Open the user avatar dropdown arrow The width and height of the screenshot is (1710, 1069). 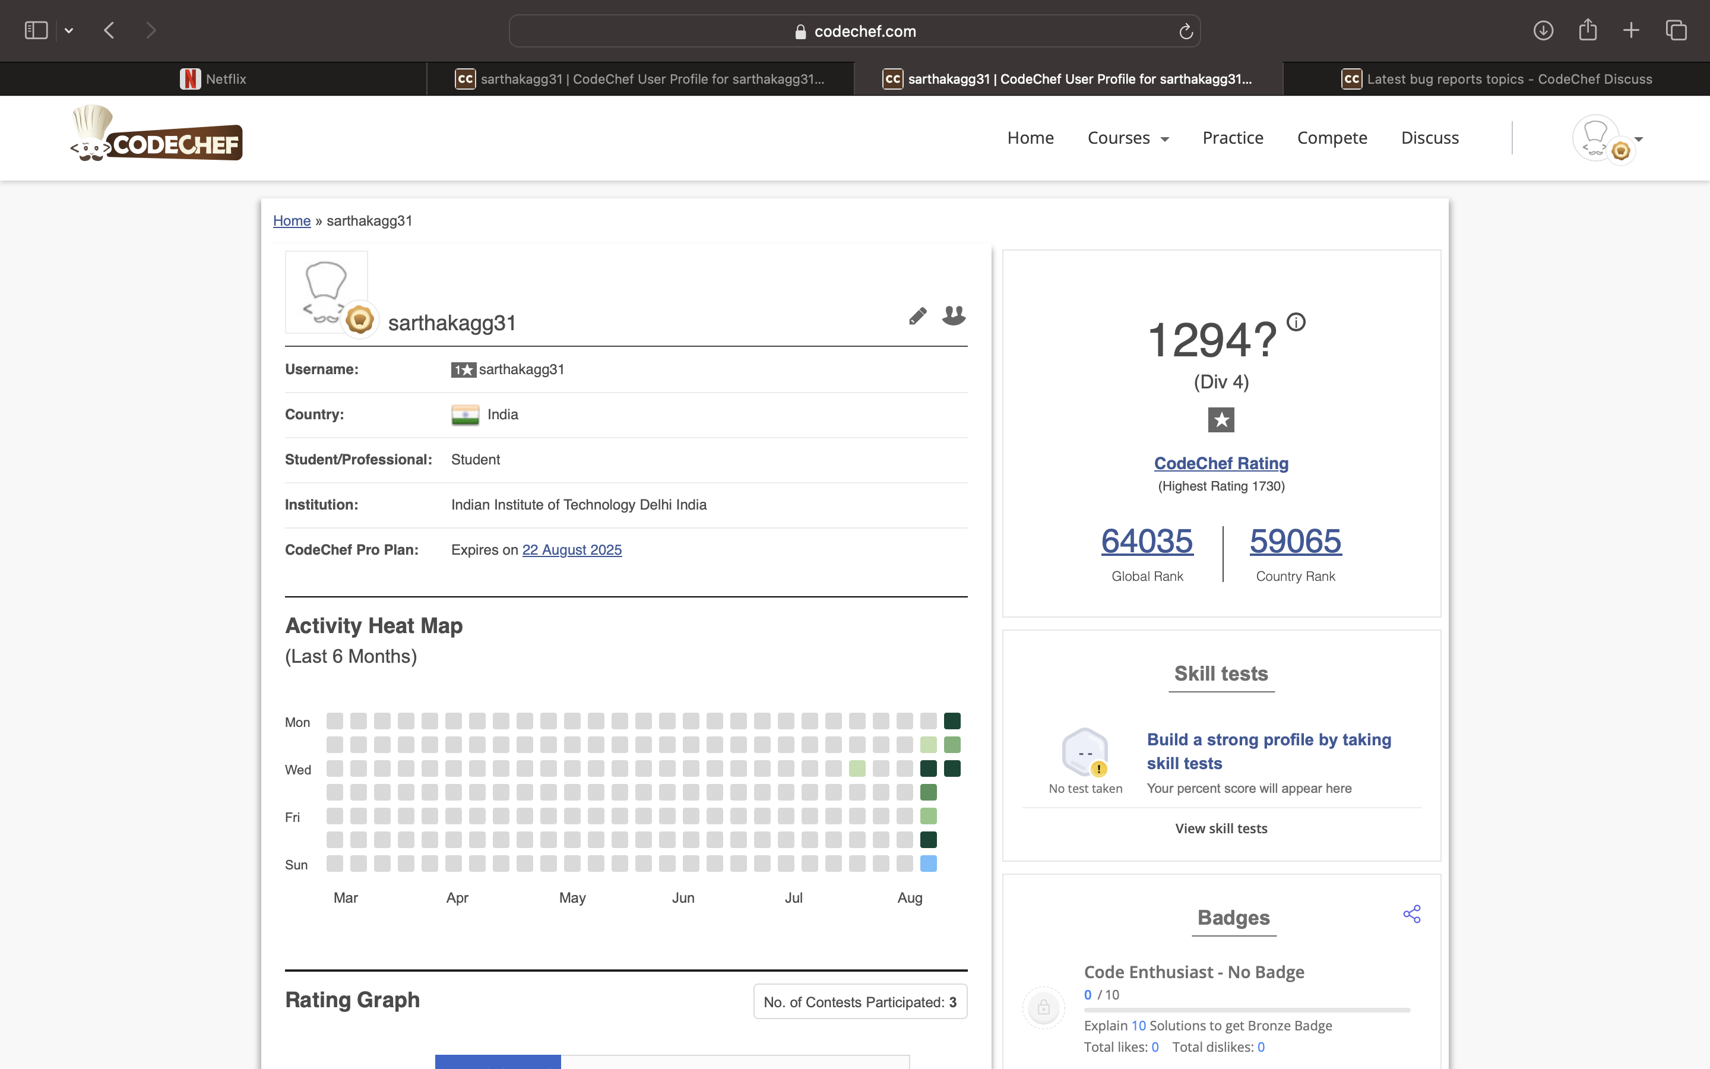coord(1639,140)
